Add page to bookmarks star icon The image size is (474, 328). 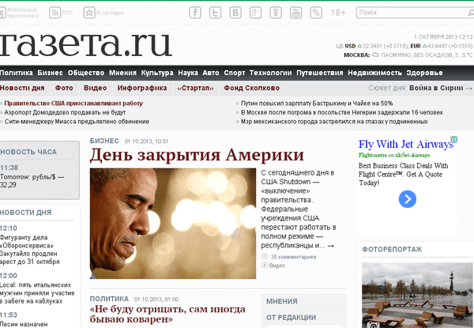tap(89, 13)
